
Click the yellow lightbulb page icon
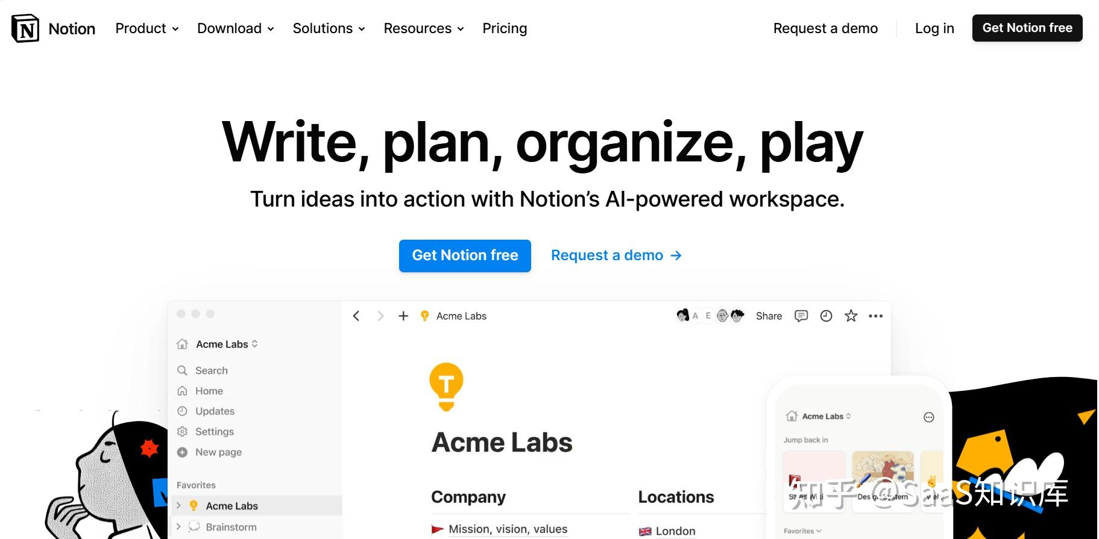(446, 387)
